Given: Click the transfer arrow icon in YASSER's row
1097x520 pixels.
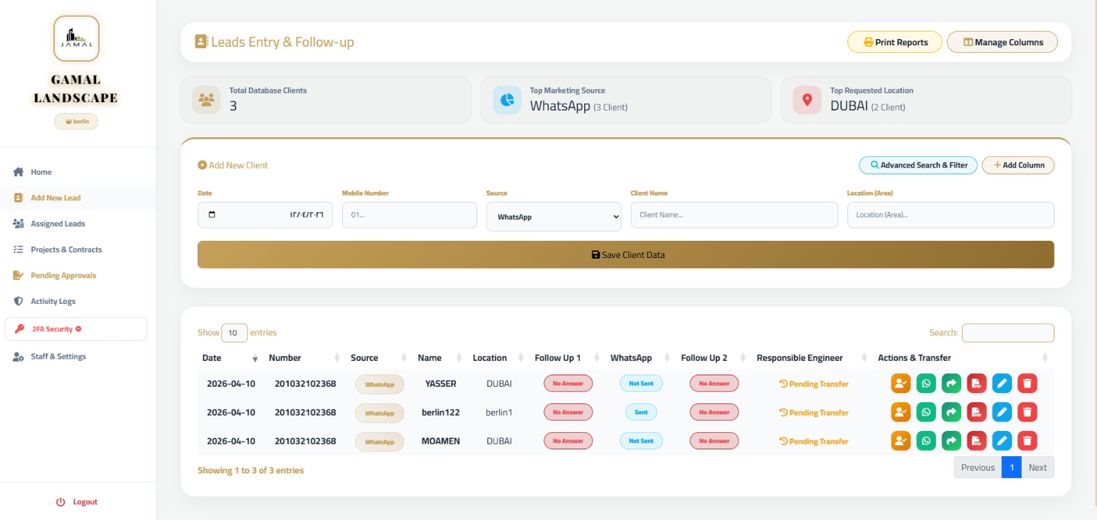Looking at the screenshot, I should [951, 383].
